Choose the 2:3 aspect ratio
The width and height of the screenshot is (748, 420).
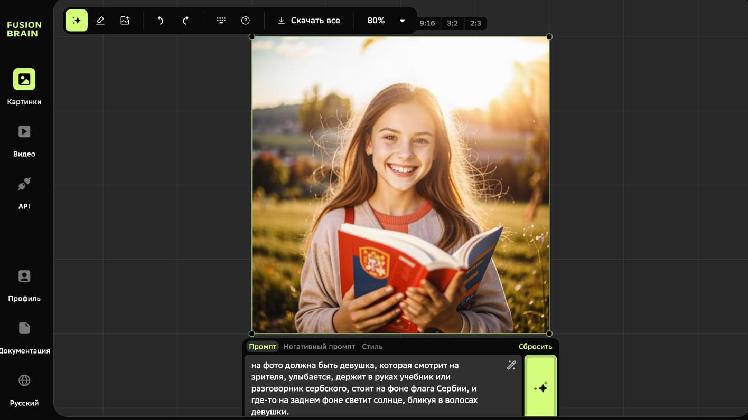click(x=475, y=23)
